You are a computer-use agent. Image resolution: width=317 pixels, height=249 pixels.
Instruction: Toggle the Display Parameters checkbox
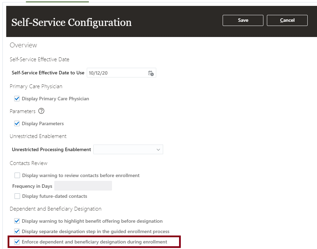(x=17, y=123)
